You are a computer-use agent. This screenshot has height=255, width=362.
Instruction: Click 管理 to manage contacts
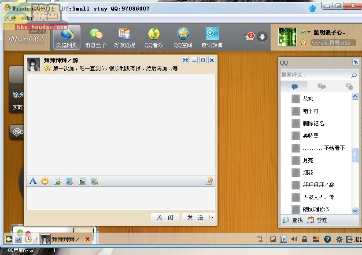[318, 220]
